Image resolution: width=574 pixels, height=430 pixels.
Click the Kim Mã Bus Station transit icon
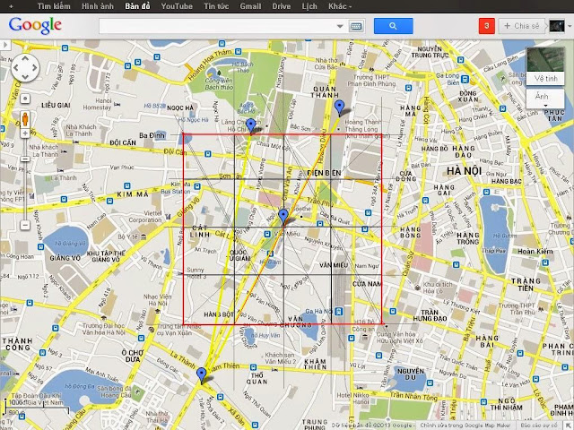(x=197, y=186)
